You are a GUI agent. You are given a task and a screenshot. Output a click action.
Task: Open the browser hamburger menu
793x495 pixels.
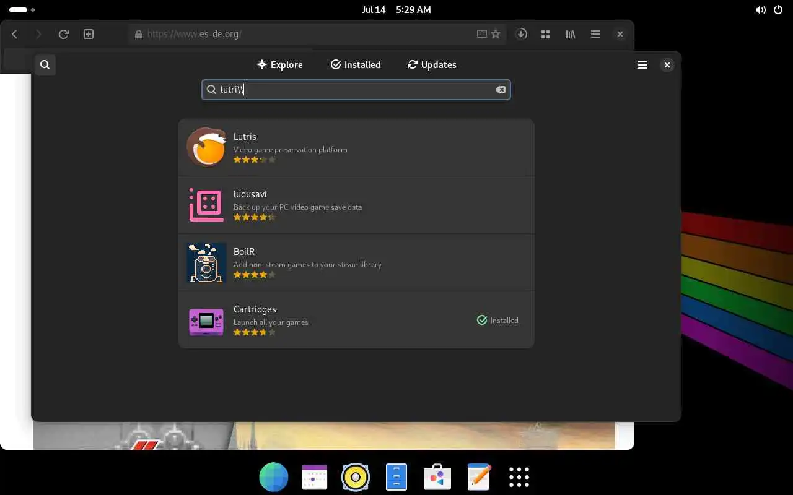pos(595,34)
